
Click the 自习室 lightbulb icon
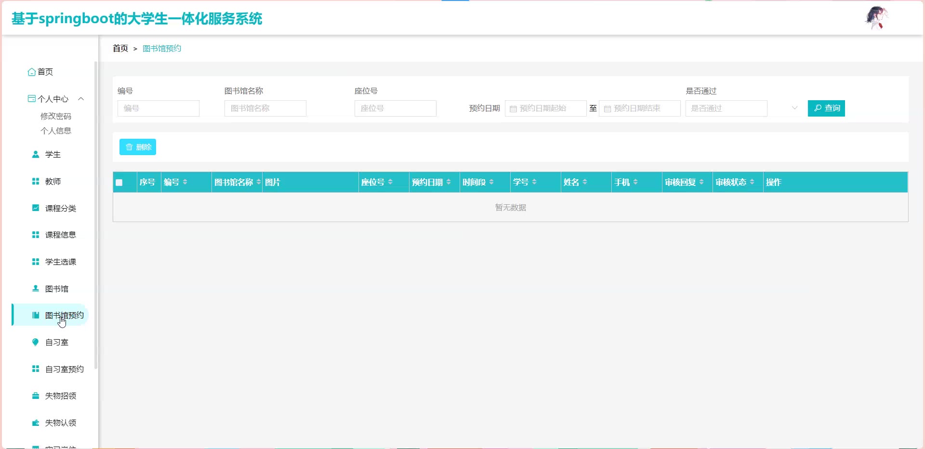click(35, 342)
